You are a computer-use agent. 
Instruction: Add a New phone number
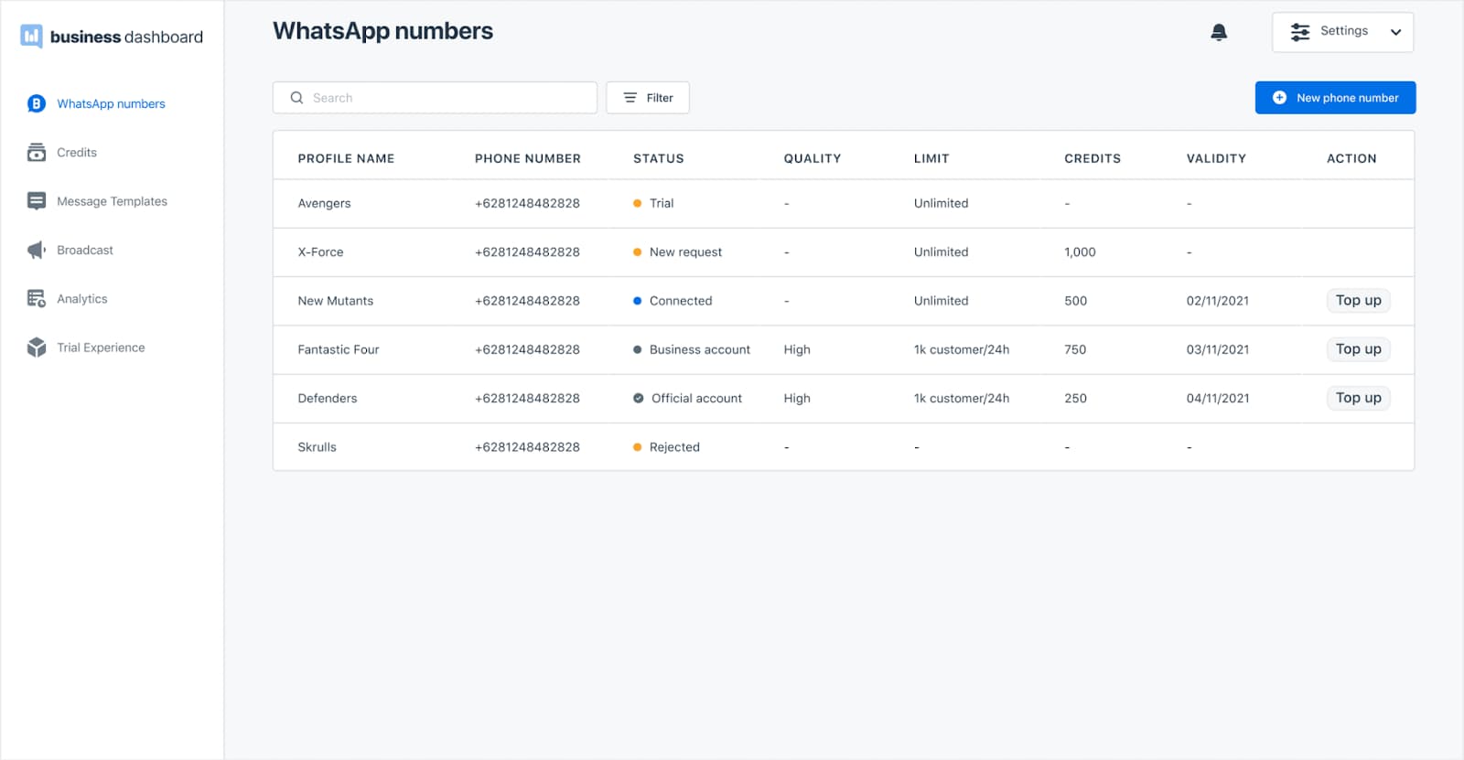(x=1335, y=98)
